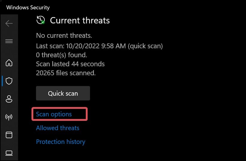Start a Quick scan
The width and height of the screenshot is (246, 161).
pos(63,93)
